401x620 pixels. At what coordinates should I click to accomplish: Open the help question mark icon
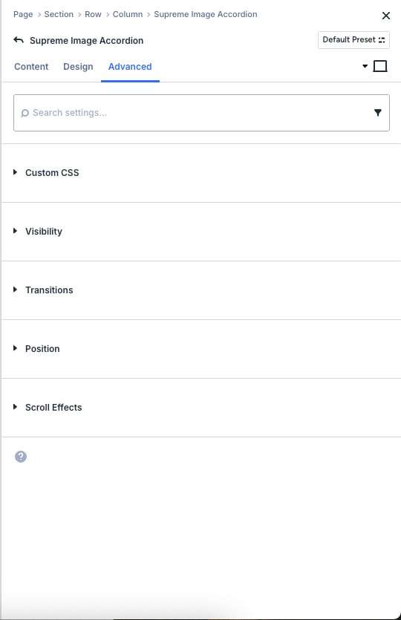[21, 457]
